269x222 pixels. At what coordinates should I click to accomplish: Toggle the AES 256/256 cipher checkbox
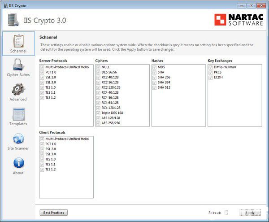(x=98, y=123)
